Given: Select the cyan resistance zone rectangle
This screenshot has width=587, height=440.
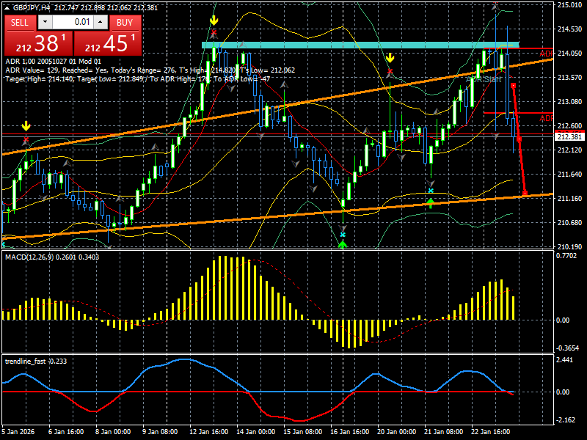Looking at the screenshot, I should point(360,45).
